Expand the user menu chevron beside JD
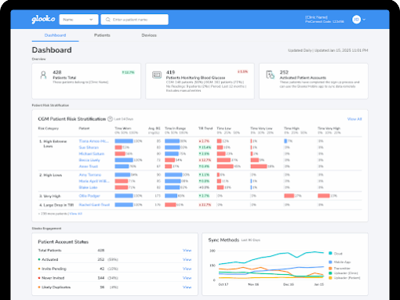400x300 pixels. tap(364, 20)
